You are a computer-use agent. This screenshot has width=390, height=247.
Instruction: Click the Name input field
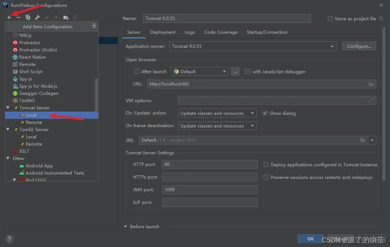(x=227, y=18)
